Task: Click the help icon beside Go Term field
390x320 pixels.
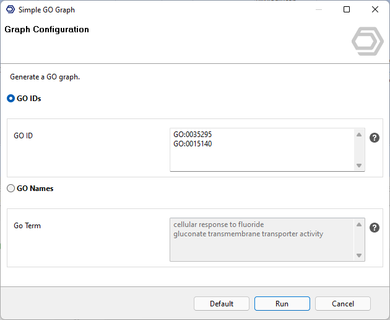Action: tap(374, 228)
